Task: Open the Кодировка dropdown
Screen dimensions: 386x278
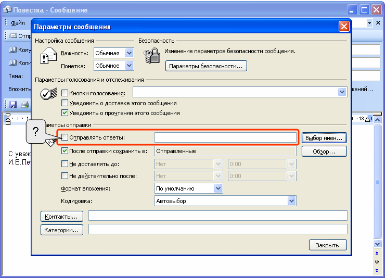Action: (x=291, y=201)
